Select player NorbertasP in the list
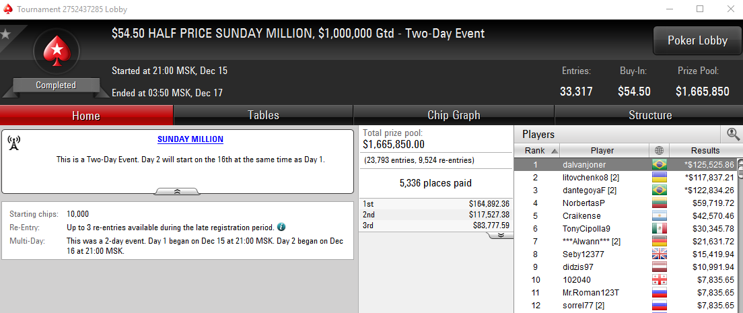 coord(583,203)
